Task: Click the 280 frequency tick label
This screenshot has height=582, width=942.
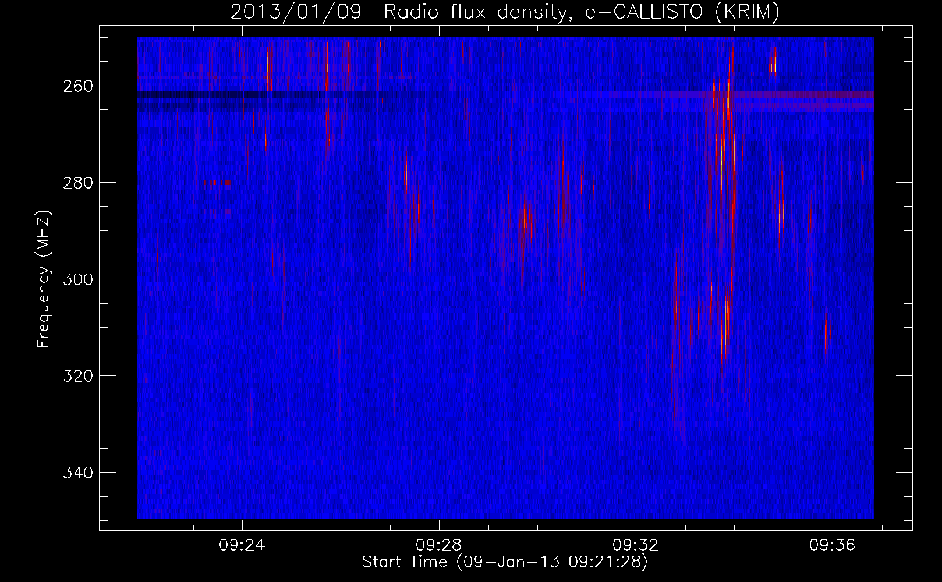Action: coord(78,183)
